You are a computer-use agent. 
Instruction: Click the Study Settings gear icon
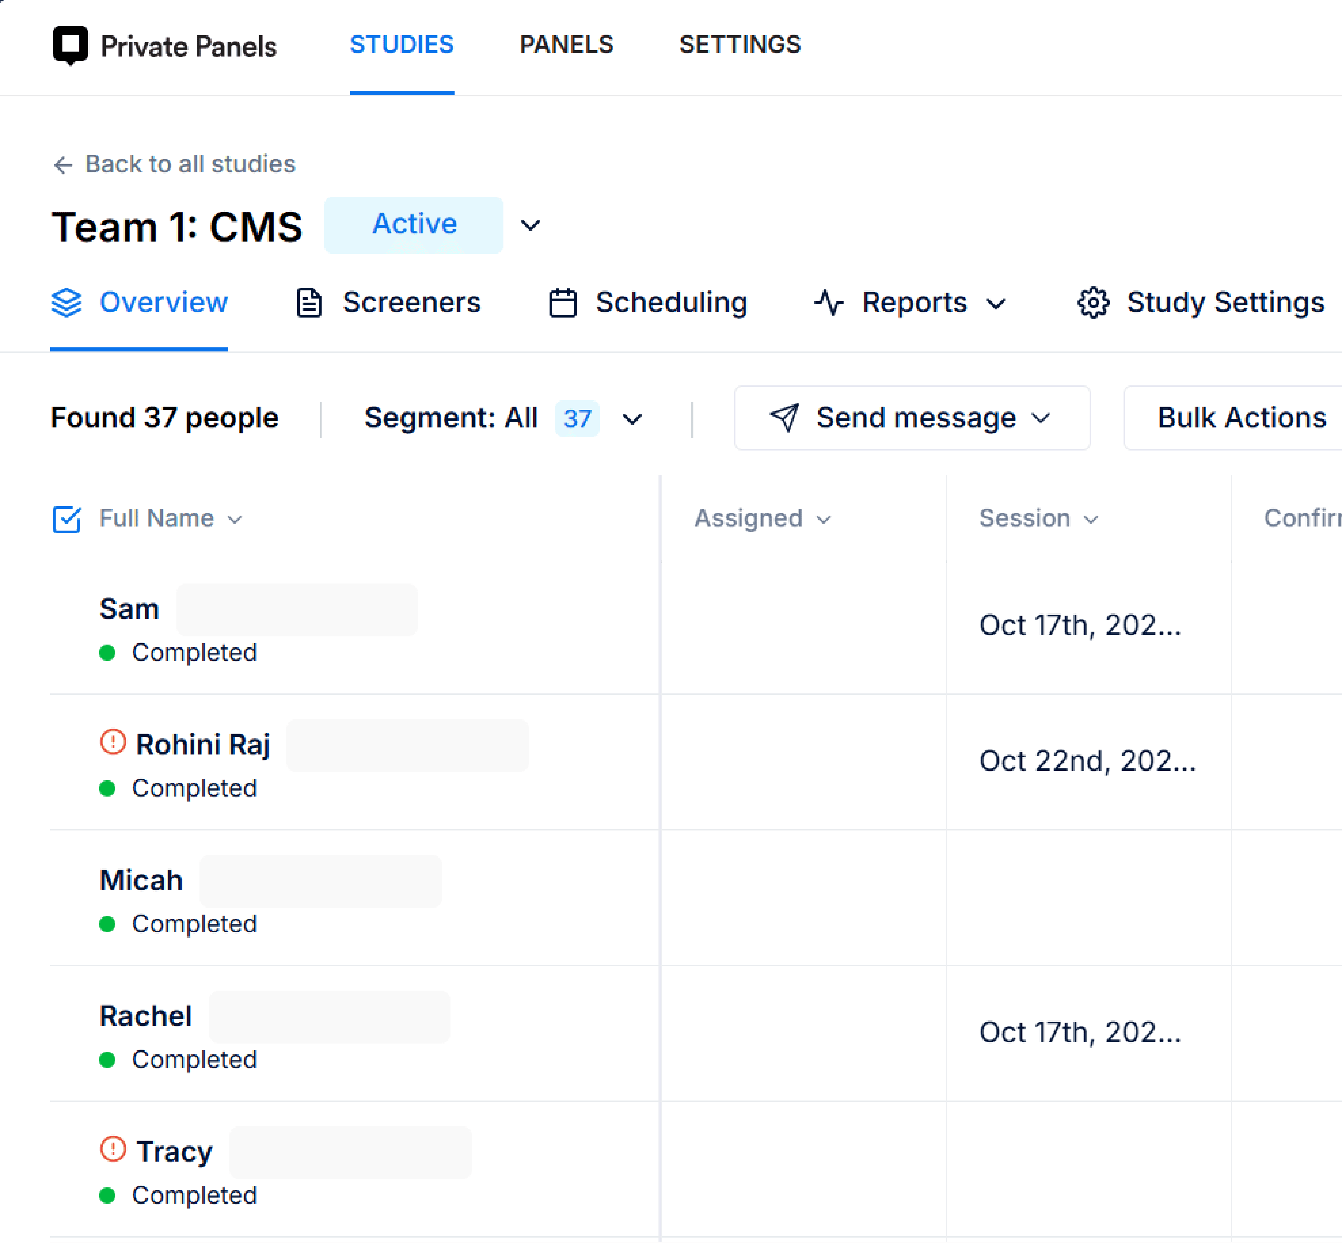coord(1093,303)
